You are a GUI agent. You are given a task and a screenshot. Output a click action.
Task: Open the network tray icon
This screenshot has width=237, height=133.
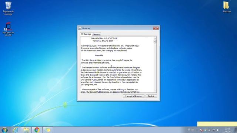click(x=214, y=130)
